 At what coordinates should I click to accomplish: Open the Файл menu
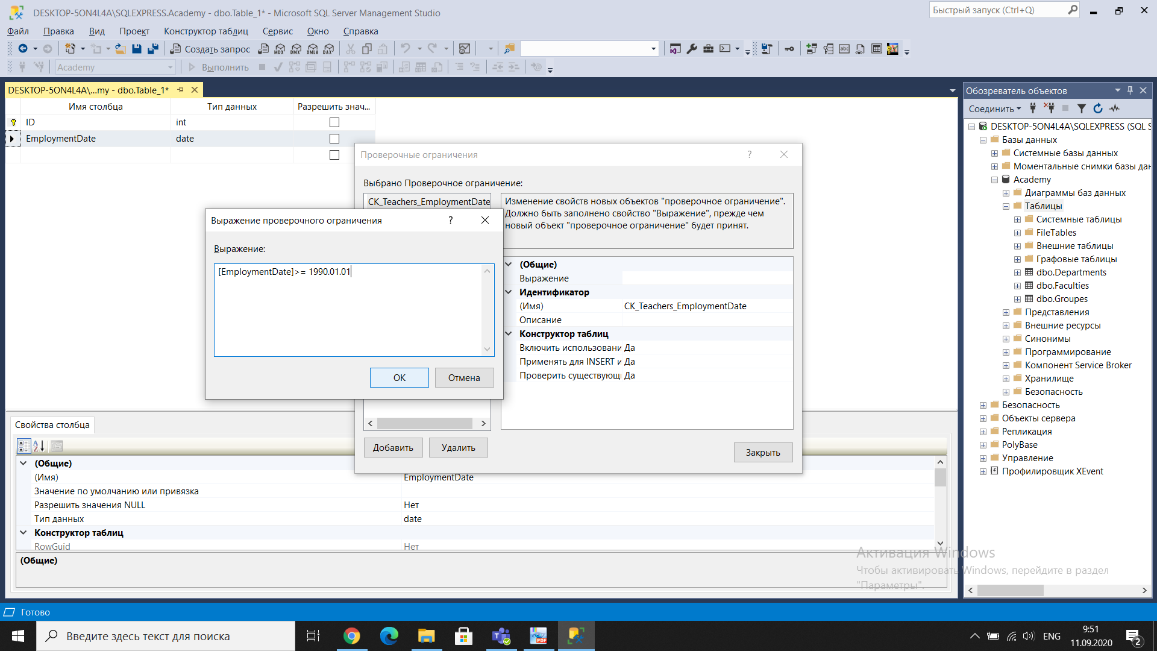pos(17,31)
